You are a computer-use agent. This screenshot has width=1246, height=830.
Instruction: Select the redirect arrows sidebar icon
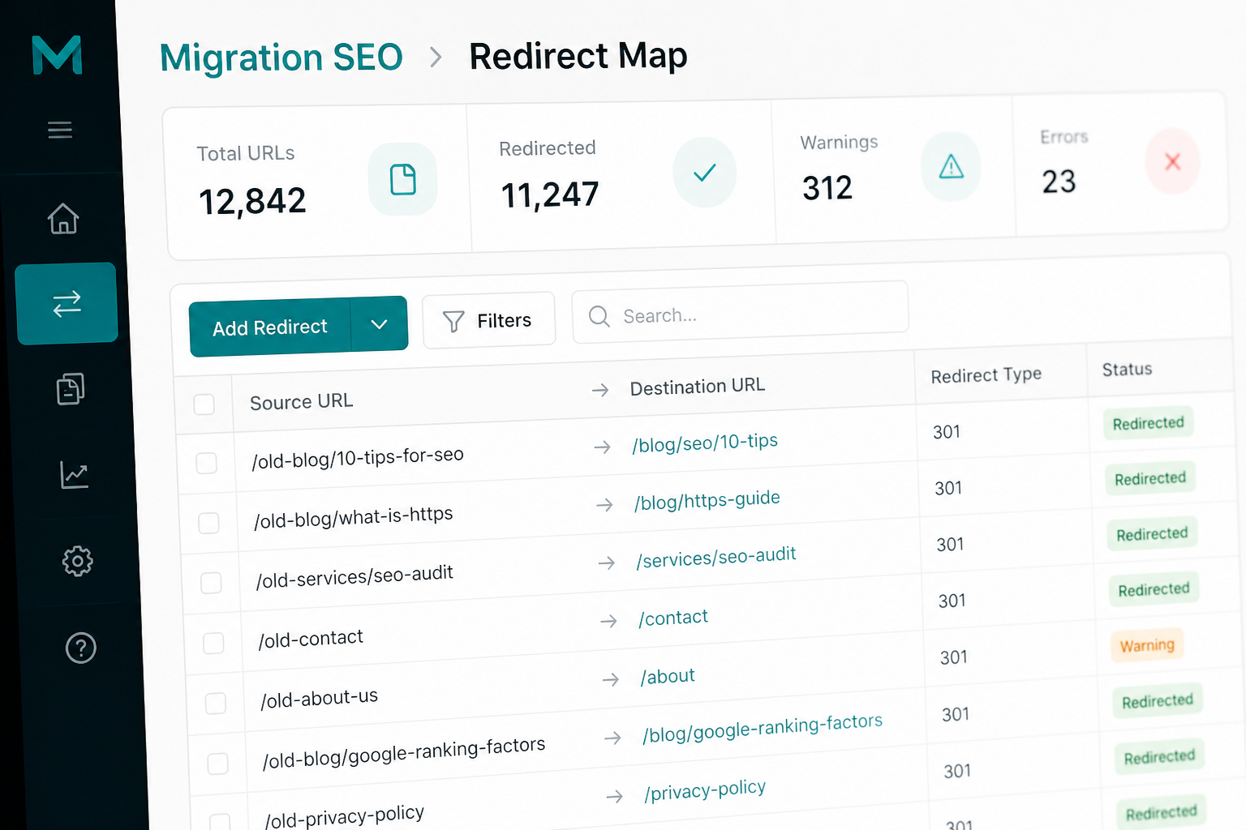pyautogui.click(x=67, y=303)
